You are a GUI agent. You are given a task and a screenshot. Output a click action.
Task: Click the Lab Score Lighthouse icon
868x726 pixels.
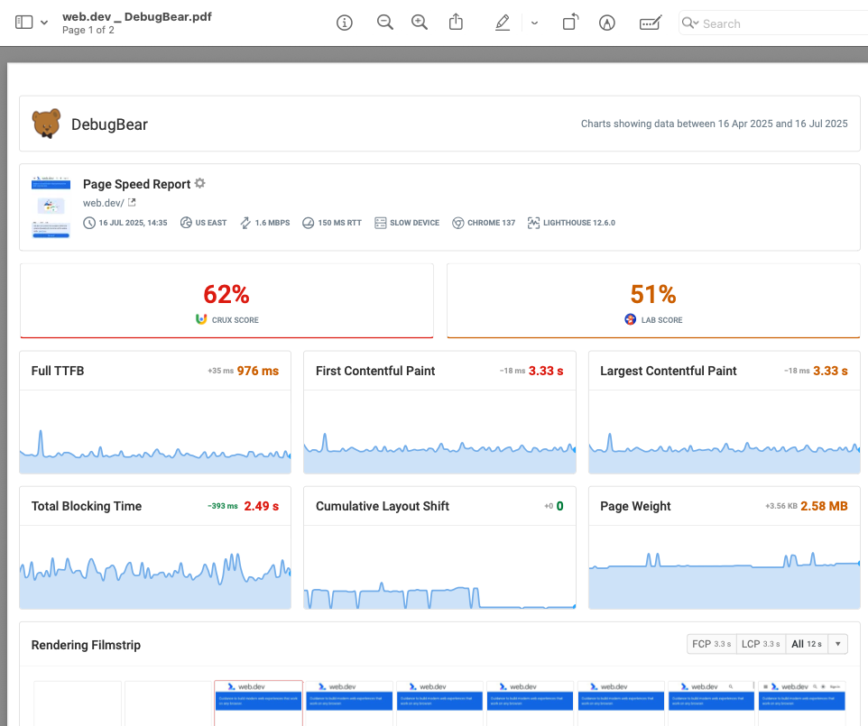[x=630, y=319]
